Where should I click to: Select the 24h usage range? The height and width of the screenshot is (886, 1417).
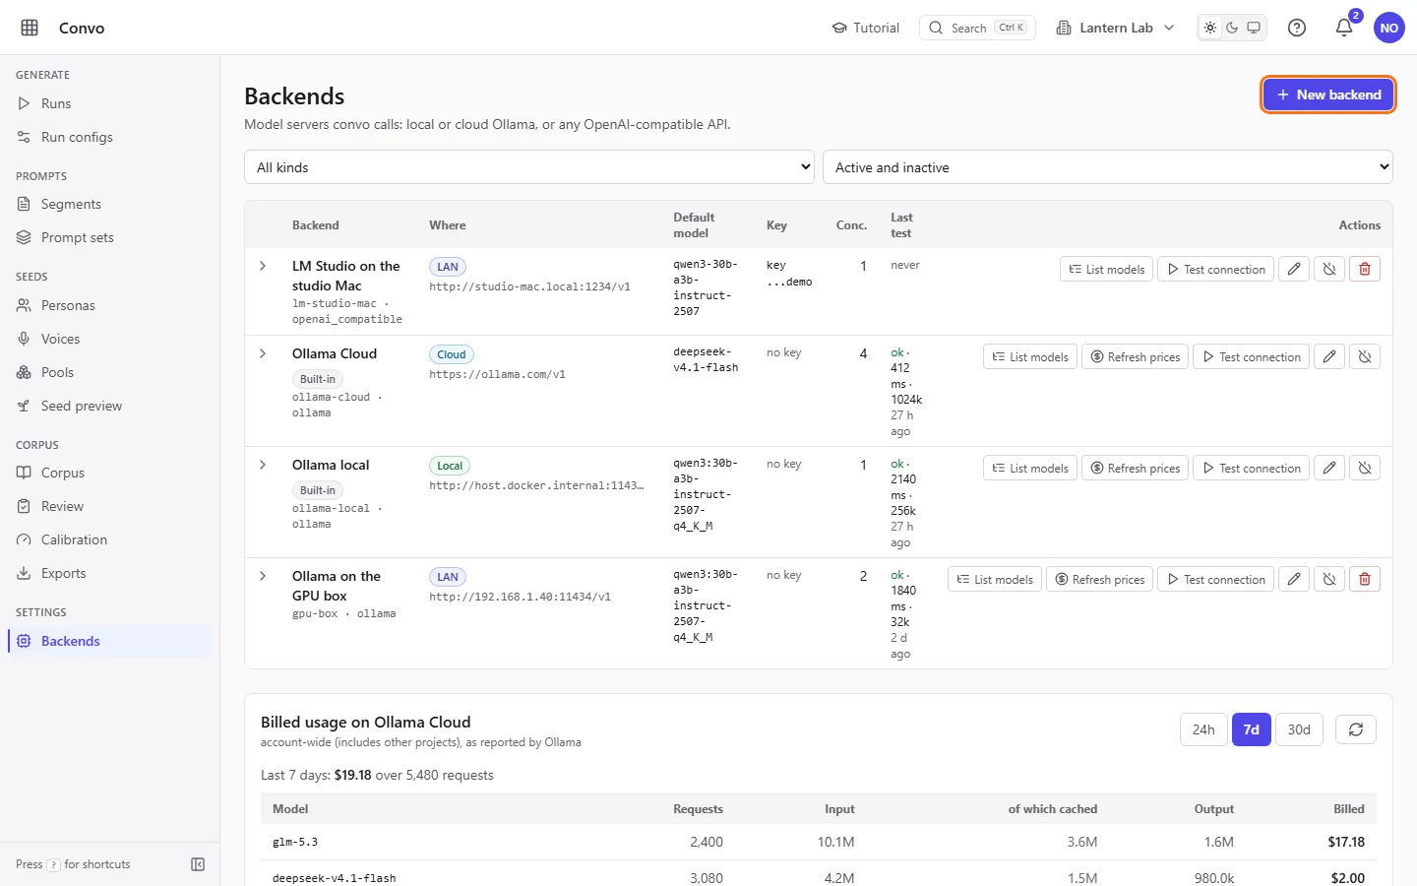(x=1203, y=729)
